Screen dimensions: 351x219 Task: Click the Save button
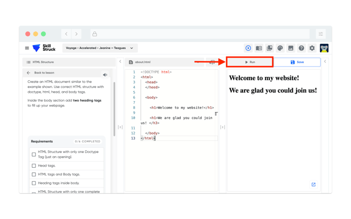tap(297, 62)
